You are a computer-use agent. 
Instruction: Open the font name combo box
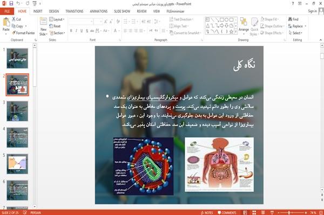point(81,22)
